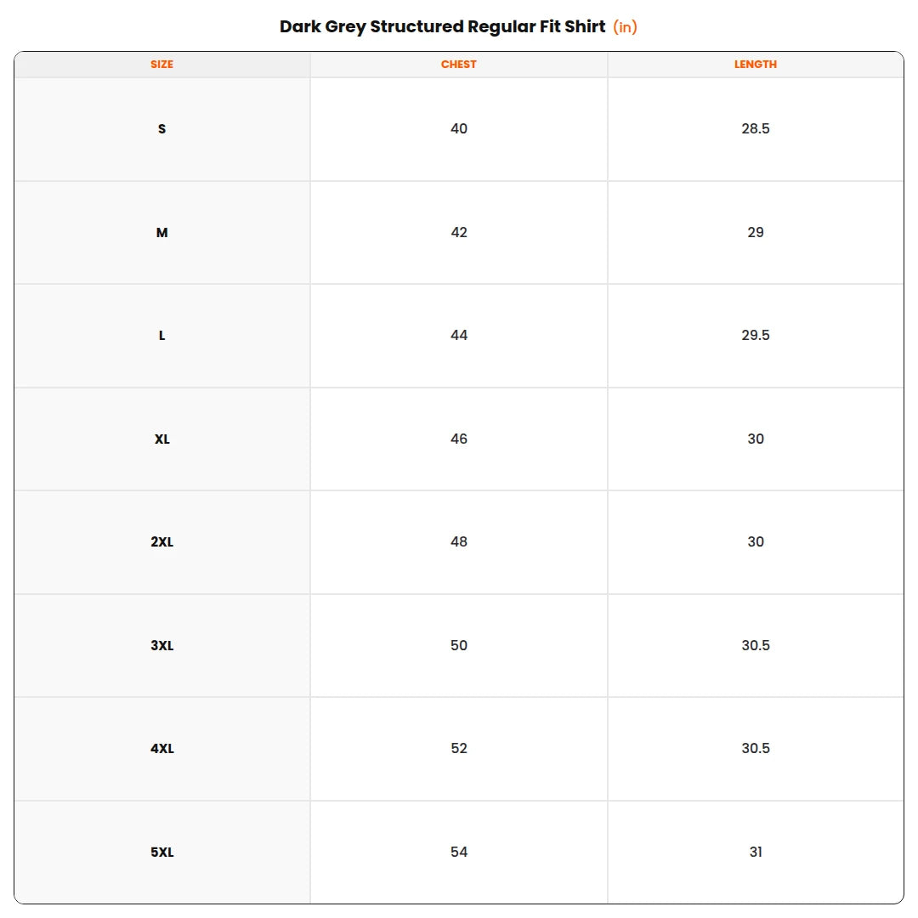The width and height of the screenshot is (918, 918).
Task: Click the Dark Grey Structured Regular Fit Shirt title
Action: click(443, 27)
